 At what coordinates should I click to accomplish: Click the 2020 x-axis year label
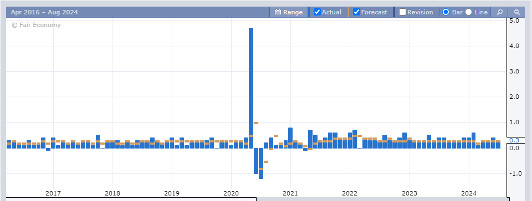231,194
